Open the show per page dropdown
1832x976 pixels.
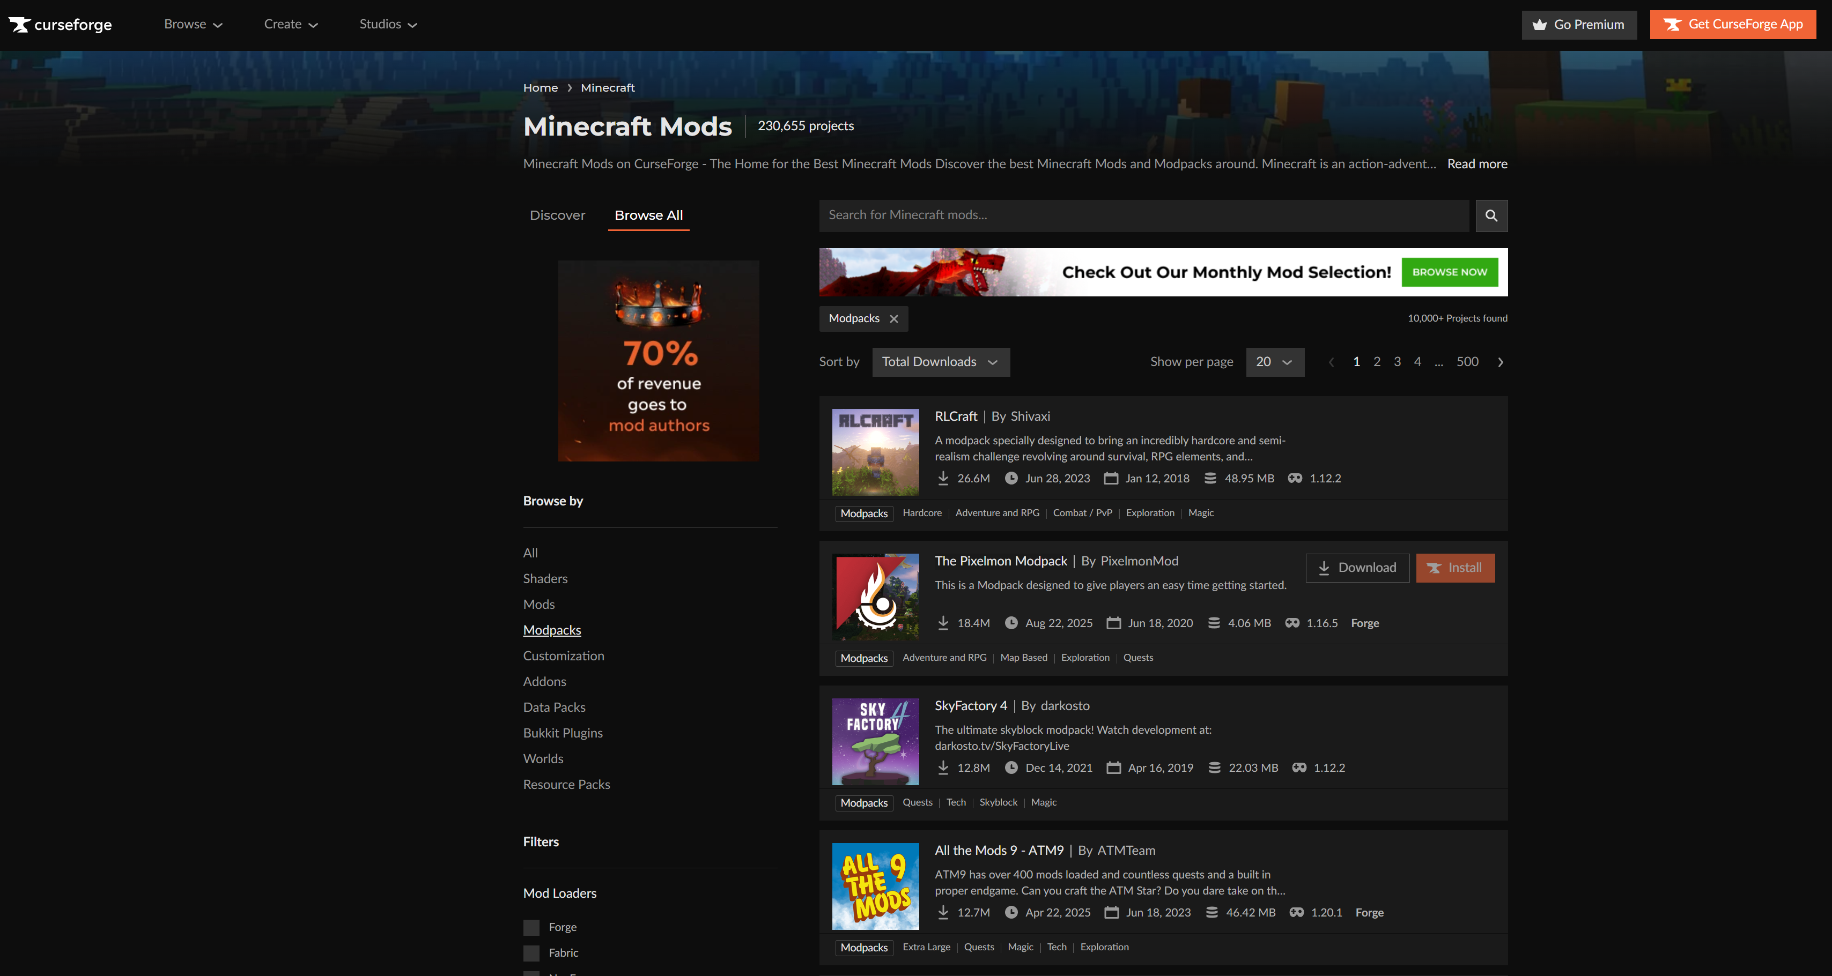click(x=1275, y=362)
